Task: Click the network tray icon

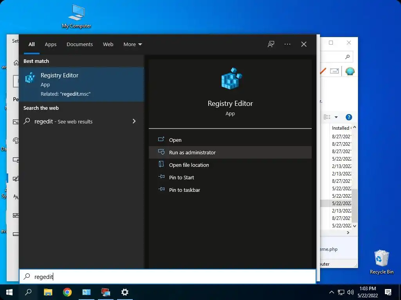Action: coord(341,292)
